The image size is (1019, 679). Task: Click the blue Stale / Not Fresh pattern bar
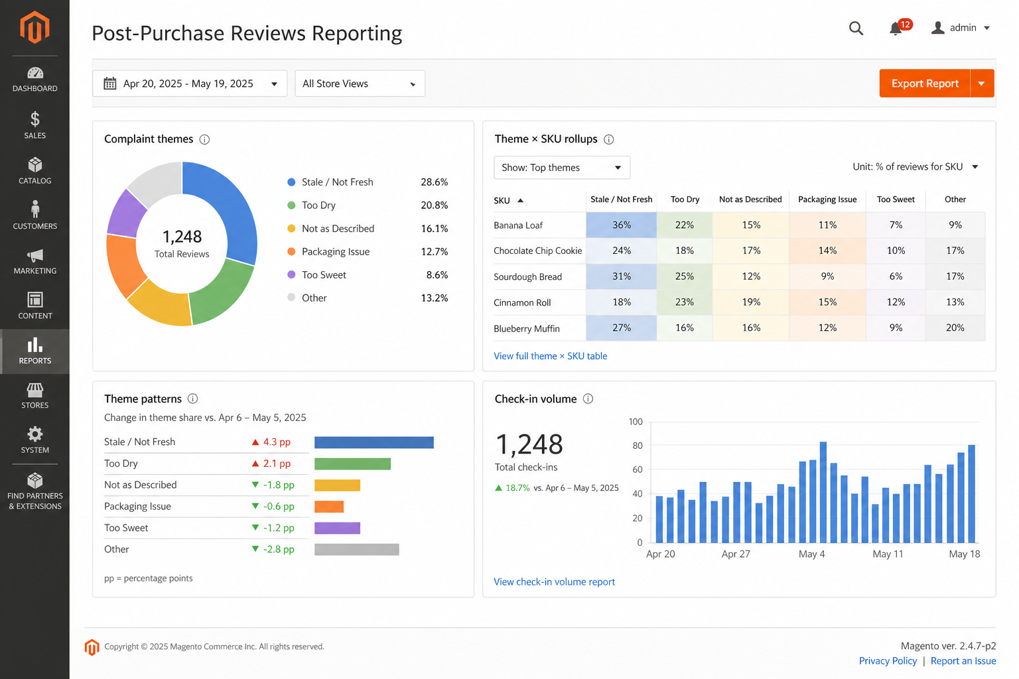point(374,442)
